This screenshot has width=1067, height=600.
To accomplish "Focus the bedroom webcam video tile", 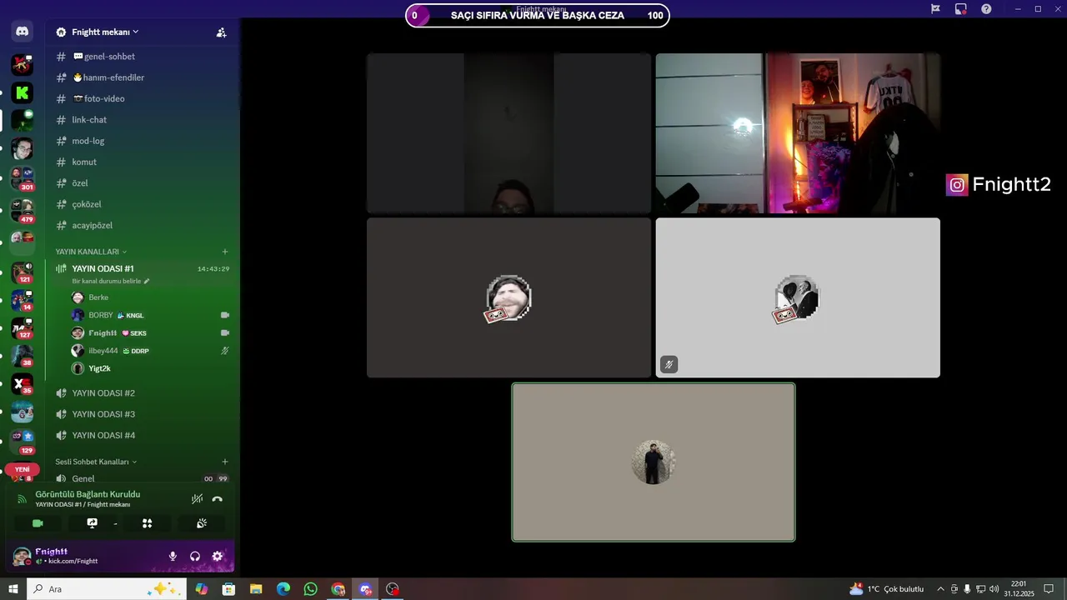I will tap(798, 133).
